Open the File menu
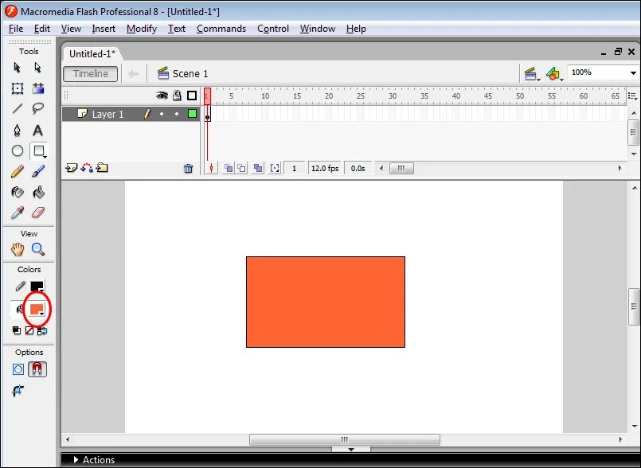The image size is (641, 468). 16,29
